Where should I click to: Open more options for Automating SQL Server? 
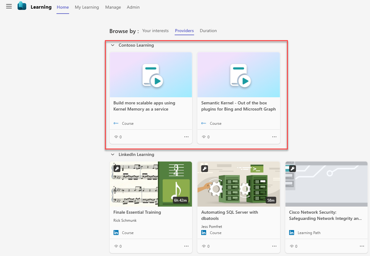(x=274, y=246)
